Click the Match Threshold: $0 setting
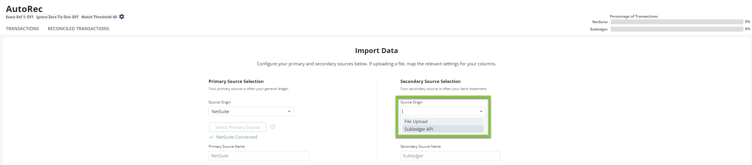752x165 pixels. click(99, 17)
